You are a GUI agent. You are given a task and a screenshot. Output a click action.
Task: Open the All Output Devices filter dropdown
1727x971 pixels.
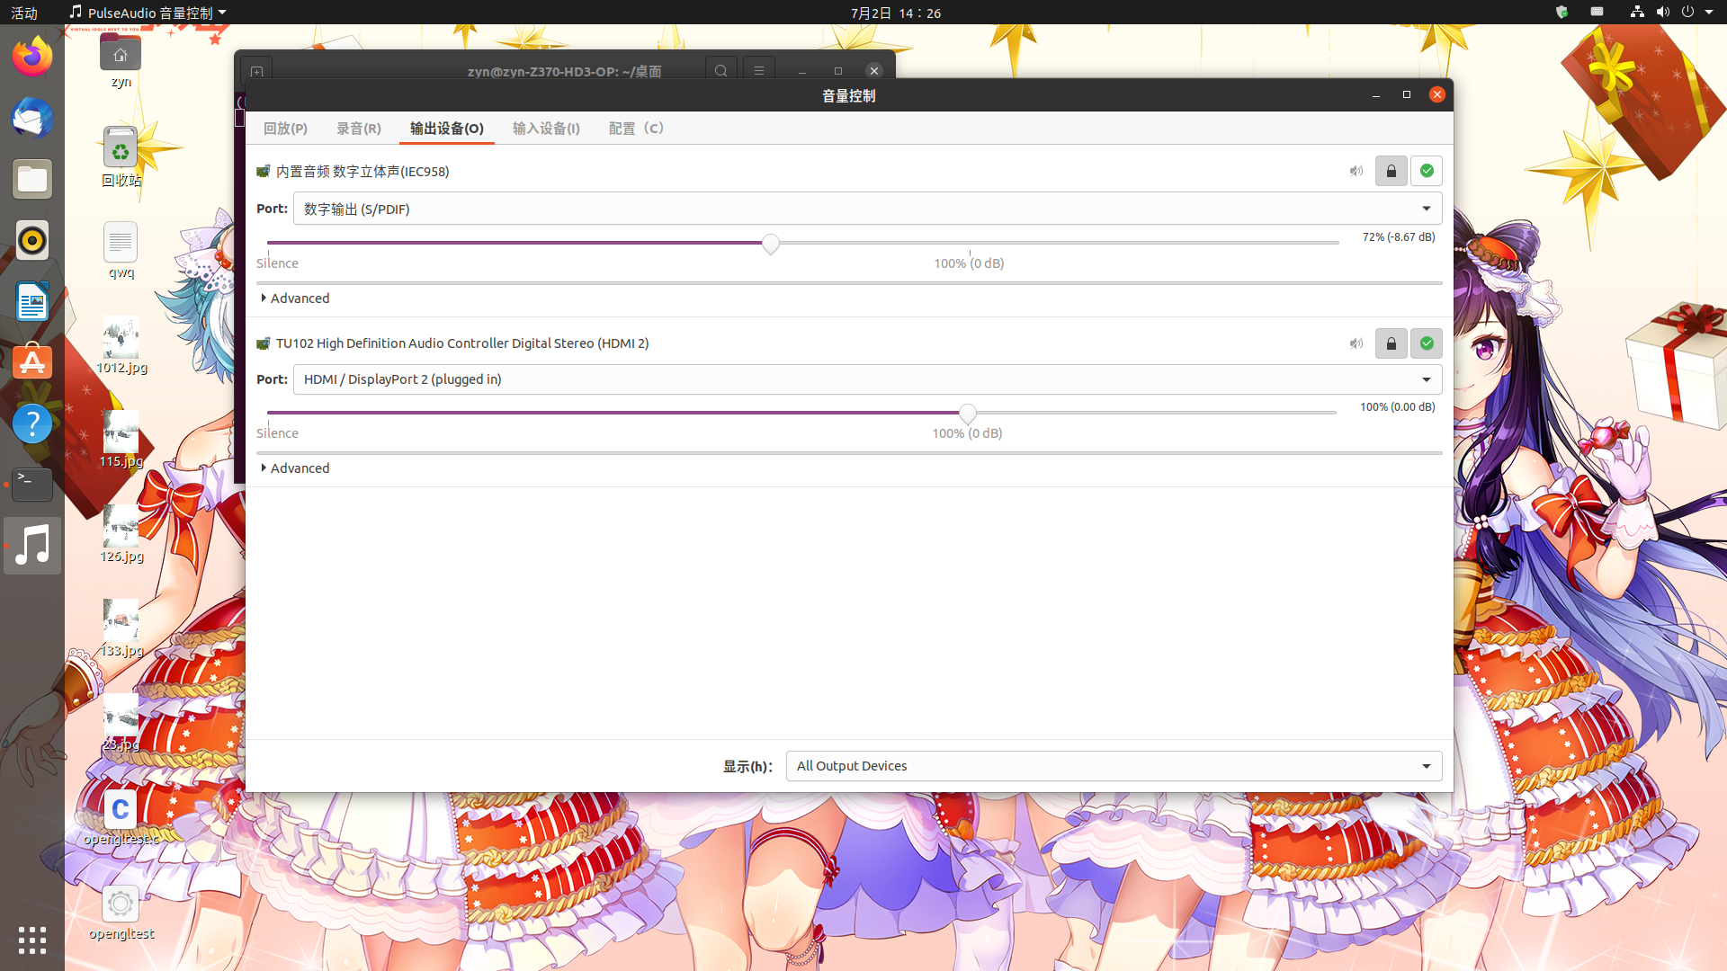(1114, 766)
